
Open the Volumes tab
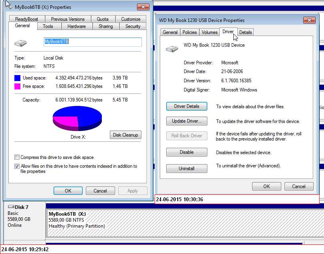pos(209,32)
